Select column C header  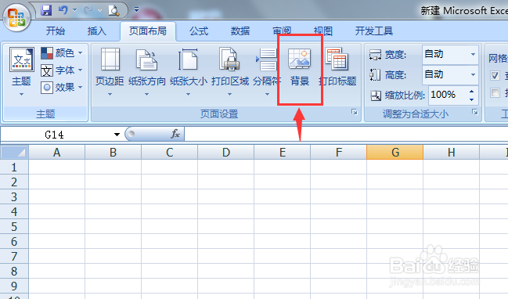point(169,153)
